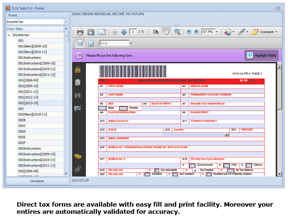The image size is (288, 221).
Task: Click the Print icon in PDF toolbar
Action: [80, 32]
